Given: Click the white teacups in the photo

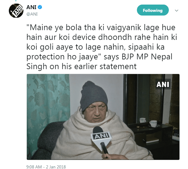Looking at the screenshot, I should coord(149,122).
